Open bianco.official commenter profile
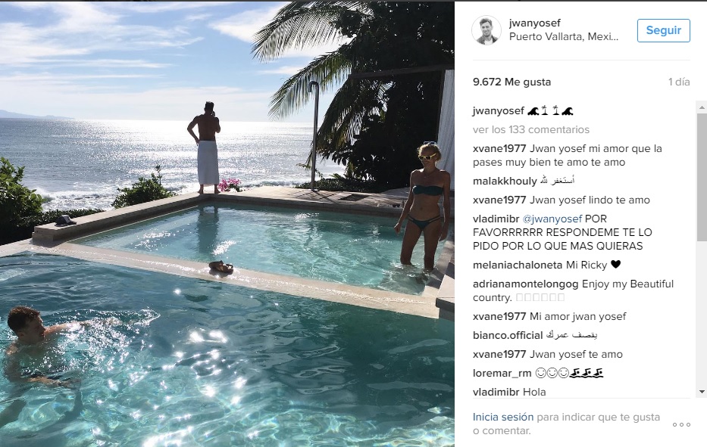This screenshot has width=707, height=447. pyautogui.click(x=508, y=335)
